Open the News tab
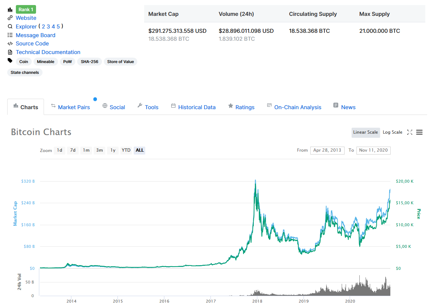The width and height of the screenshot is (439, 308). (x=344, y=107)
